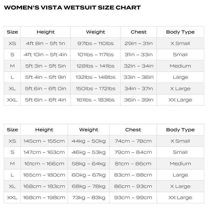Click the Women's Vista Wetsuit Size Chart title

tap(73, 7)
